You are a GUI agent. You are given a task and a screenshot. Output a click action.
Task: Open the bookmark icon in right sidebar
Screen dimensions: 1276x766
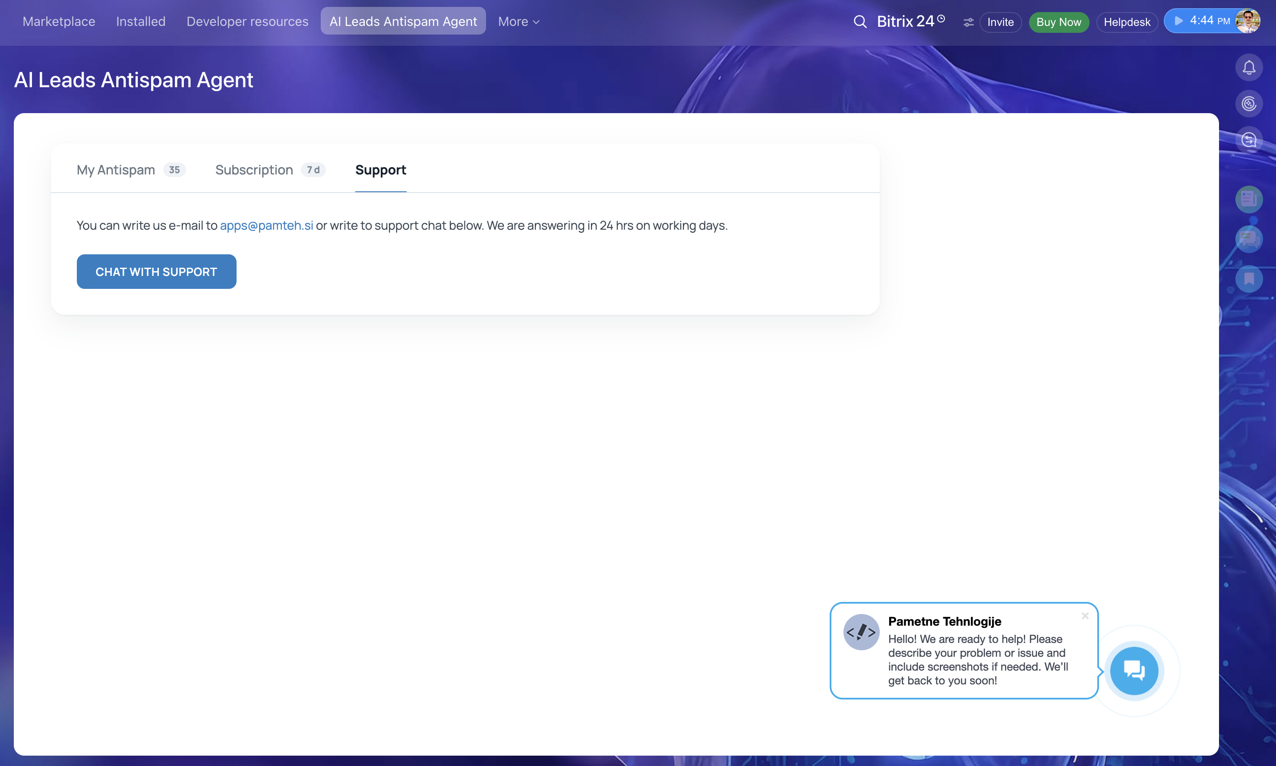coord(1249,279)
